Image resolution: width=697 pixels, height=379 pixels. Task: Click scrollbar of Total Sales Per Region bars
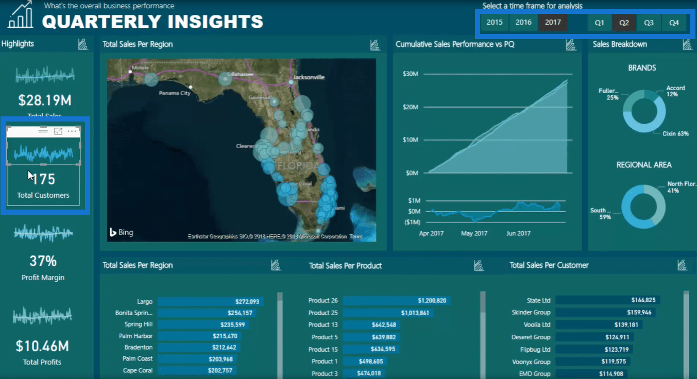(x=280, y=335)
